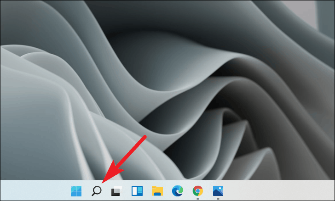Open the Windows Start menu
The height and width of the screenshot is (201, 335).
coord(76,191)
